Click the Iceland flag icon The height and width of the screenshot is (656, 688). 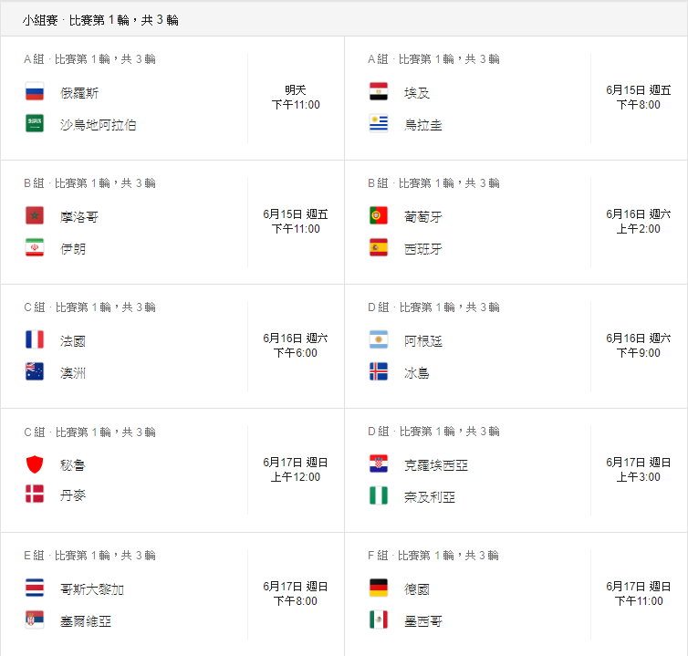coord(379,371)
